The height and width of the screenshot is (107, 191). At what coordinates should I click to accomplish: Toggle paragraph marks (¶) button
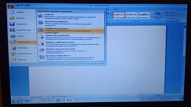coord(109,14)
